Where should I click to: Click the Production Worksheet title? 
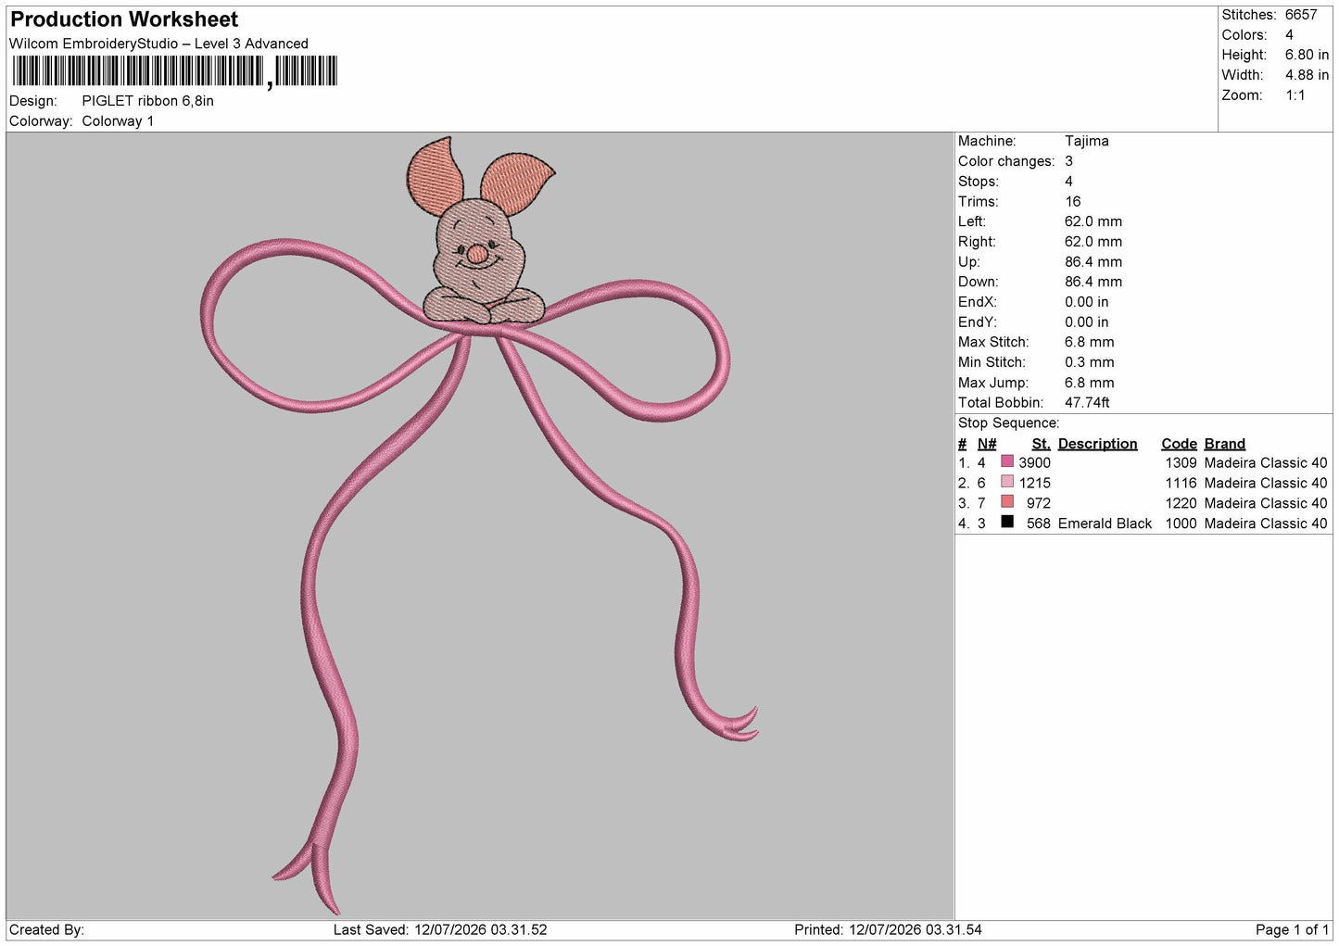[124, 19]
